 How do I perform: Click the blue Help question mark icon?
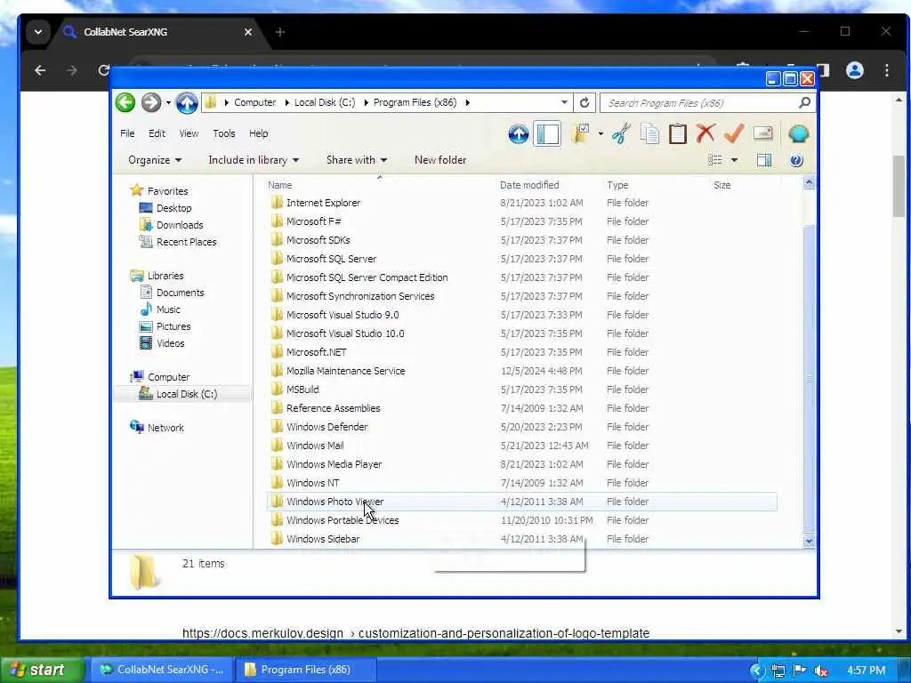(796, 160)
